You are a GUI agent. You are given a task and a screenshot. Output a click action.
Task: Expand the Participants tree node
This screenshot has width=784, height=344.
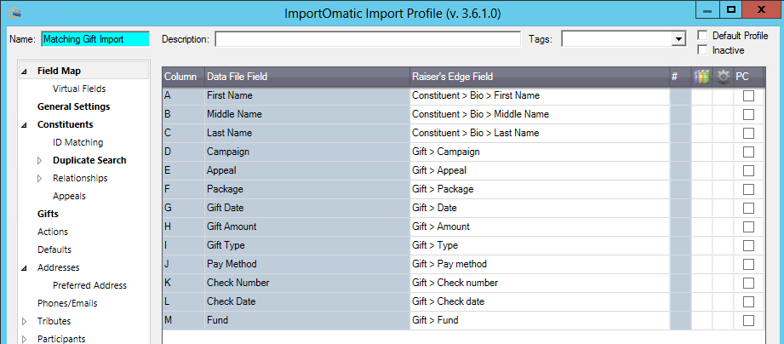(25, 340)
